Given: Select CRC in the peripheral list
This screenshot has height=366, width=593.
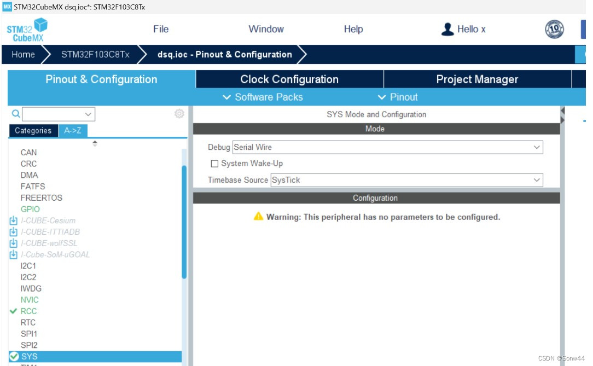Looking at the screenshot, I should click(29, 164).
